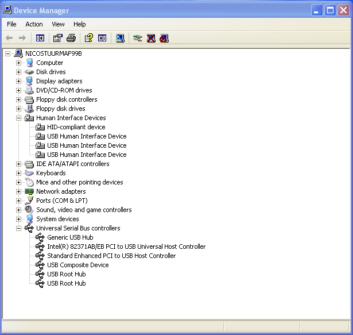Click the IDE ATA/ATAPI controllers icon
The width and height of the screenshot is (353, 335).
29,164
